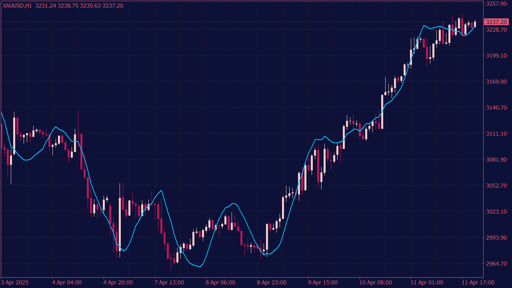Click the 11 Apr 01:00 time label
This screenshot has width=512, height=288.
(427, 282)
